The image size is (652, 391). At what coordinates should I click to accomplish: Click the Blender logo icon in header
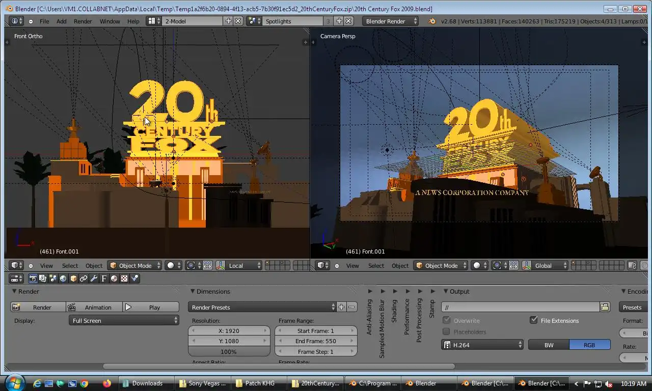pyautogui.click(x=432, y=21)
